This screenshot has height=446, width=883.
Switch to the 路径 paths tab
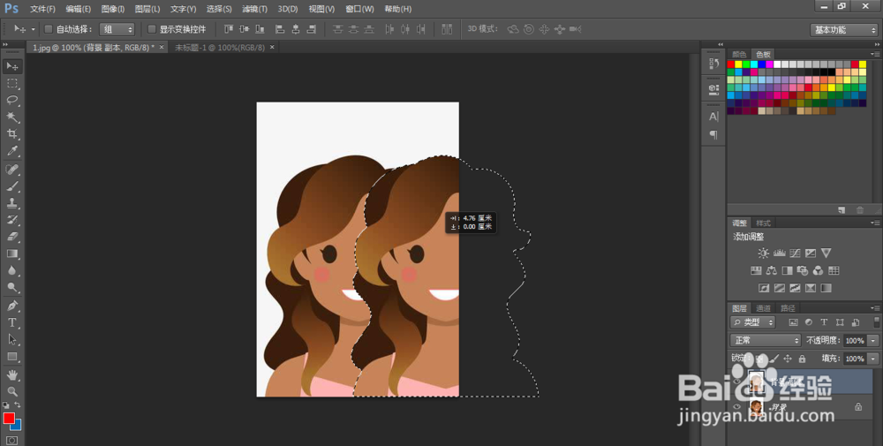pos(788,308)
